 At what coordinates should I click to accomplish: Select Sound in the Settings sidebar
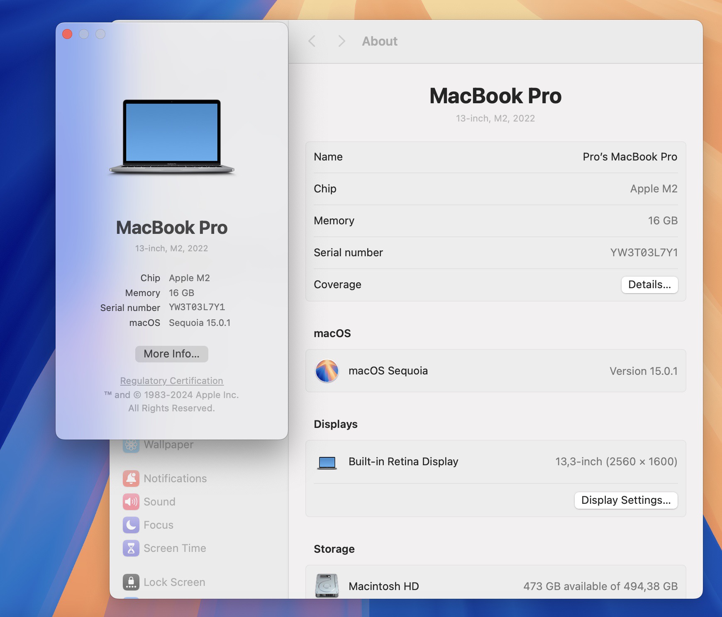click(x=159, y=502)
